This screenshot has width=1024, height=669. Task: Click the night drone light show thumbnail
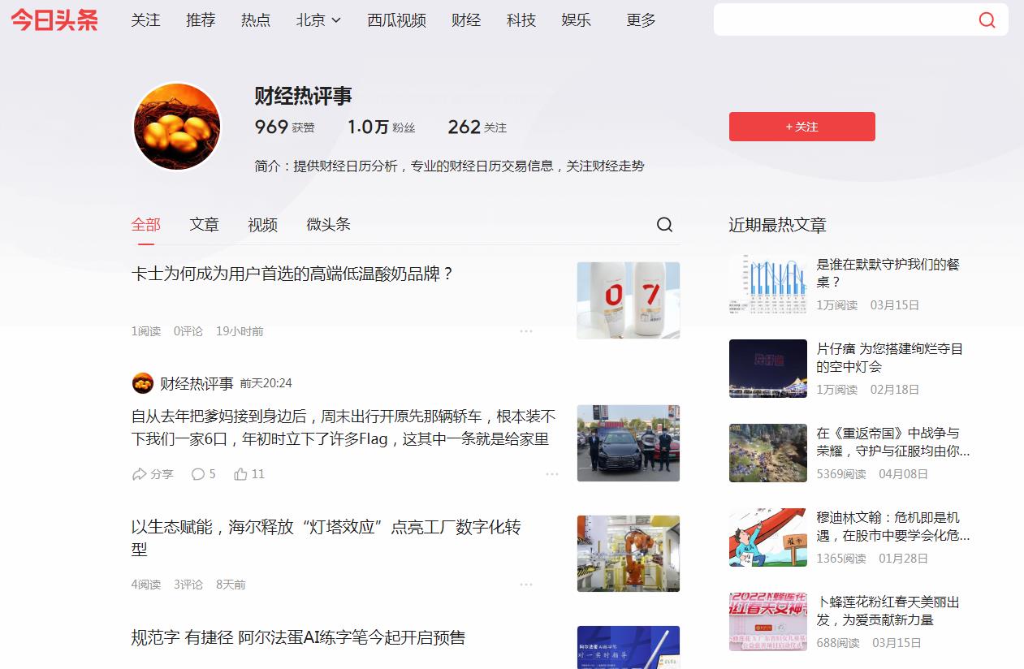(x=768, y=369)
